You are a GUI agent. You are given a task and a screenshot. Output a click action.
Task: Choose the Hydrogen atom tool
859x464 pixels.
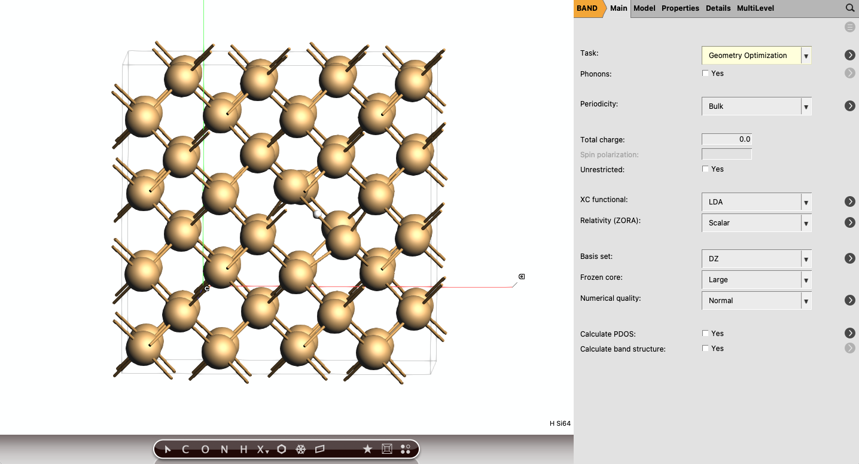243,449
